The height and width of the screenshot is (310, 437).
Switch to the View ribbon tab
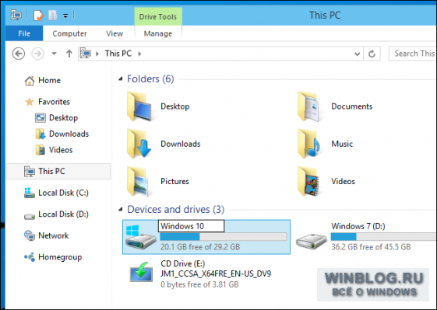tap(115, 33)
